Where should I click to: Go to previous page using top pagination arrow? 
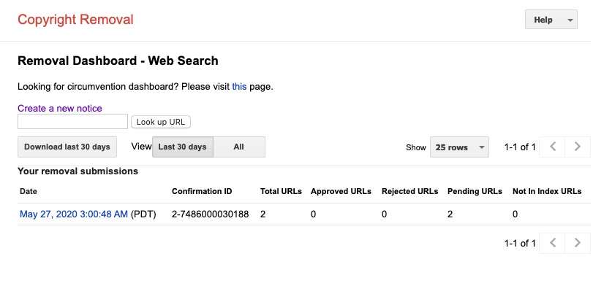[x=552, y=147]
